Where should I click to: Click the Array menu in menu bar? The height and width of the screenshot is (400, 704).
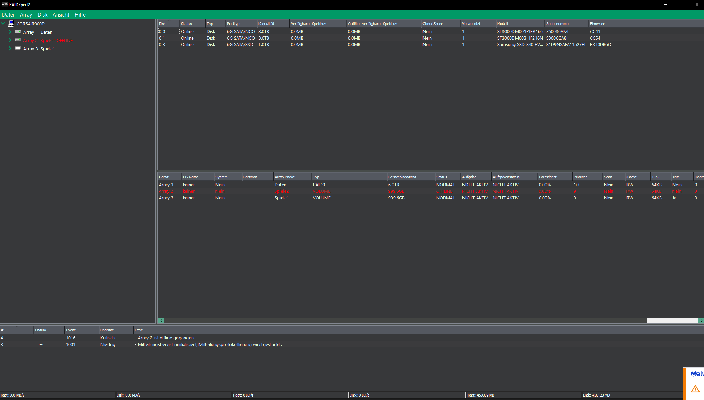point(25,14)
